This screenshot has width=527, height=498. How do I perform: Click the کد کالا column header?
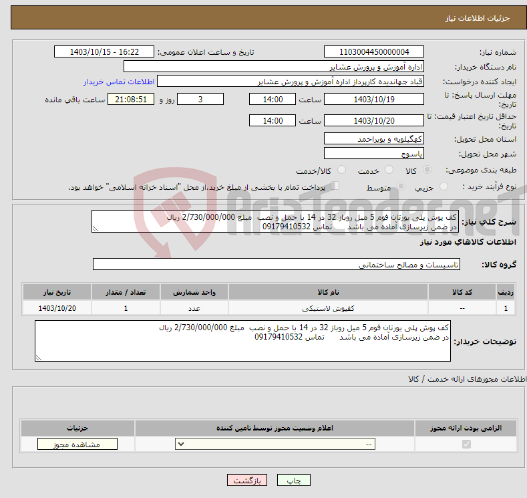point(462,292)
